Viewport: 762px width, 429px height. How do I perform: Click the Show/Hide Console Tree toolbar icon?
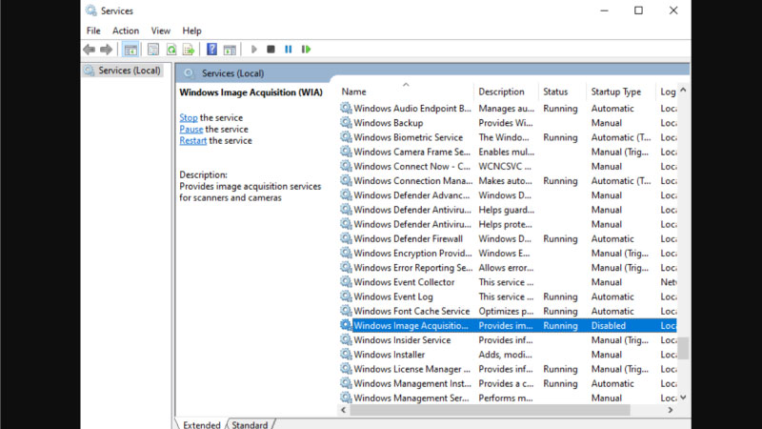click(131, 50)
